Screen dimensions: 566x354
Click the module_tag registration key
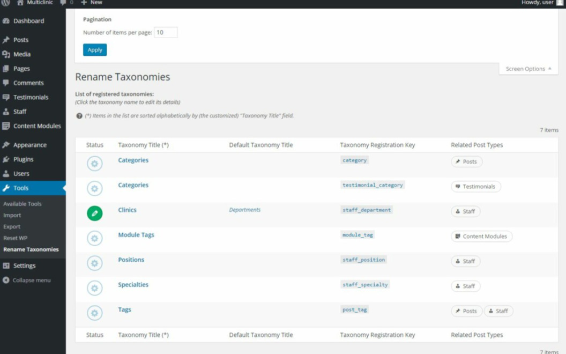(x=358, y=235)
